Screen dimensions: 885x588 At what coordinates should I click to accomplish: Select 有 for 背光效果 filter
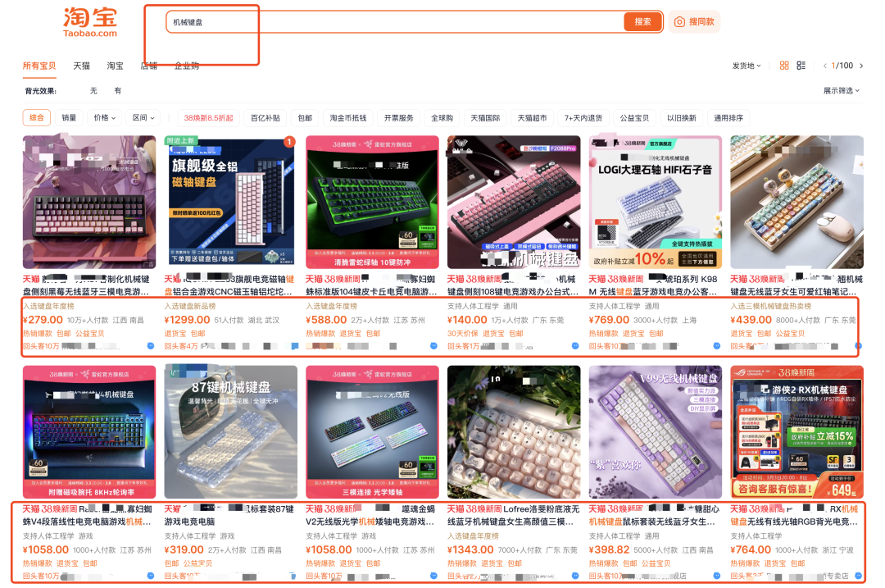point(117,90)
